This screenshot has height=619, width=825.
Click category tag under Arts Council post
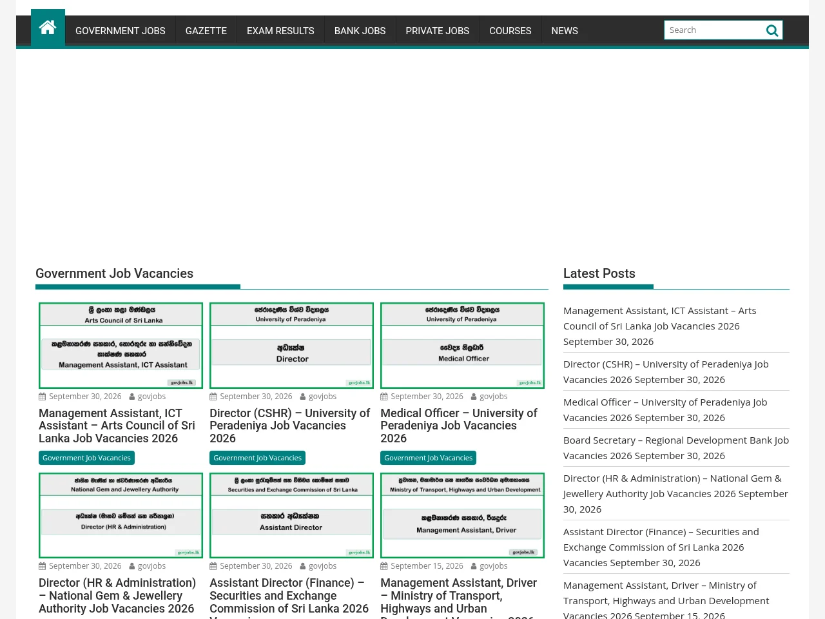(x=86, y=458)
